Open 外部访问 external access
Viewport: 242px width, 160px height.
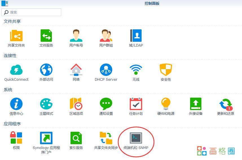46,70
